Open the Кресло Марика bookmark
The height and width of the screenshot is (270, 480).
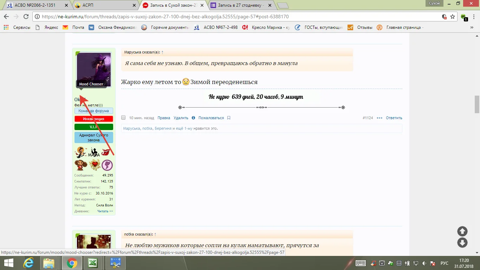[x=266, y=27]
